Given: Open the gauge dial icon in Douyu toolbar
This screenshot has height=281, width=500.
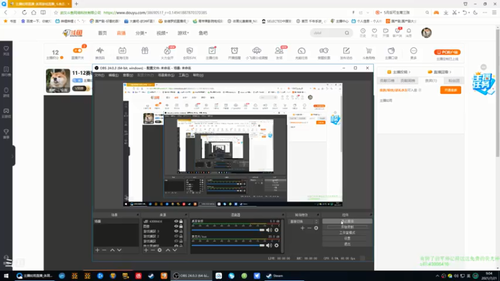Looking at the screenshot, I should point(302,51).
